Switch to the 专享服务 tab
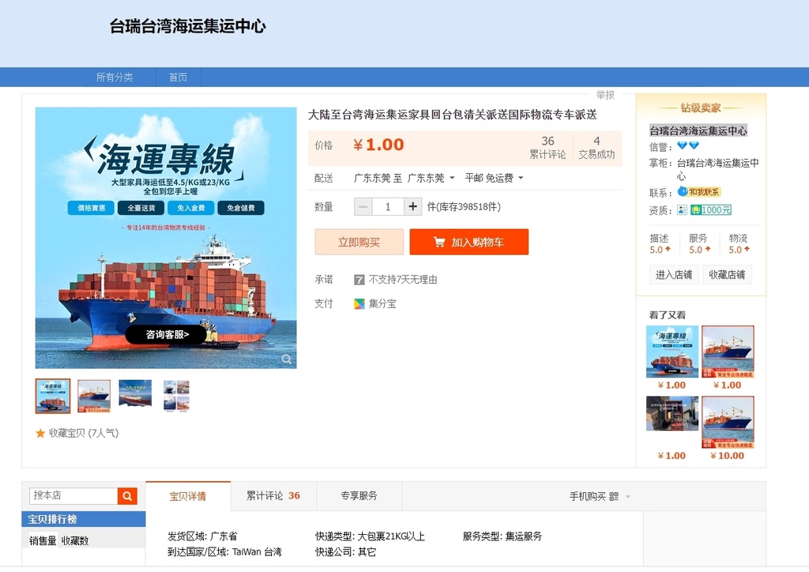The image size is (809, 572). [x=359, y=495]
